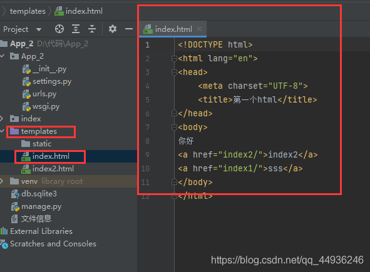Screen dimensions: 370x272
Task: Click the venv folder icon
Action: 14,181
